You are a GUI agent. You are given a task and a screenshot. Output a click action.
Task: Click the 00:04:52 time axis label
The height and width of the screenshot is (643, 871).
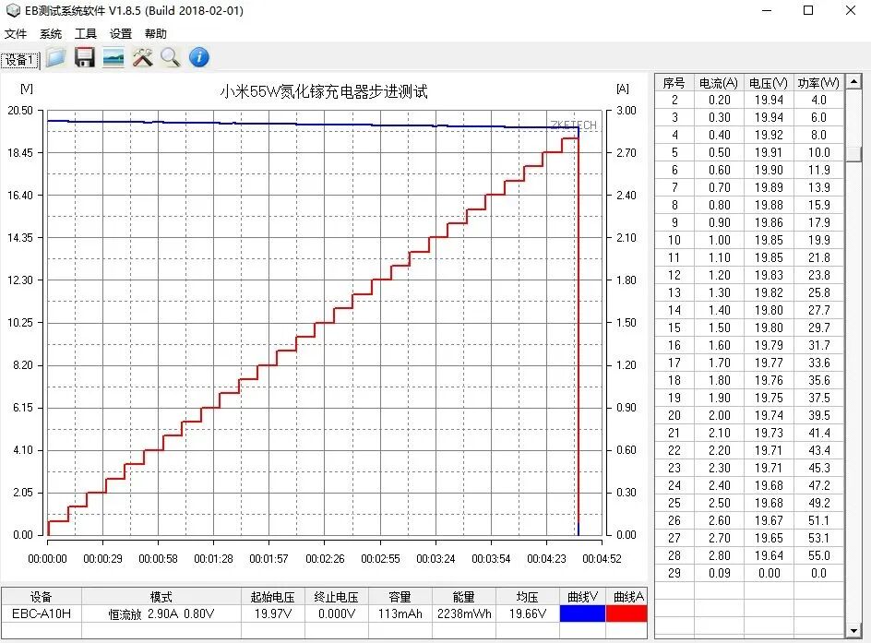click(602, 559)
